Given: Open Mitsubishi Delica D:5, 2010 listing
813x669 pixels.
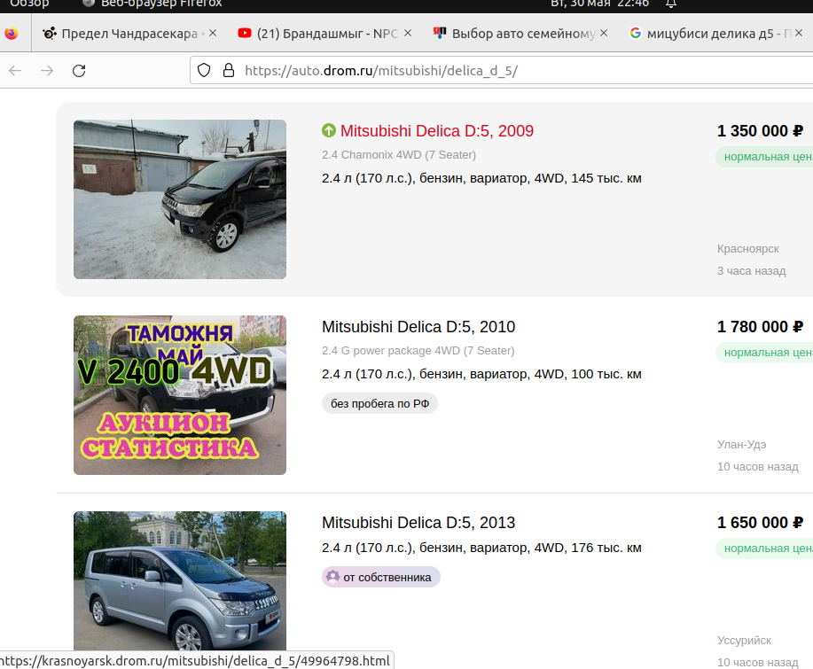Looking at the screenshot, I should (x=418, y=327).
